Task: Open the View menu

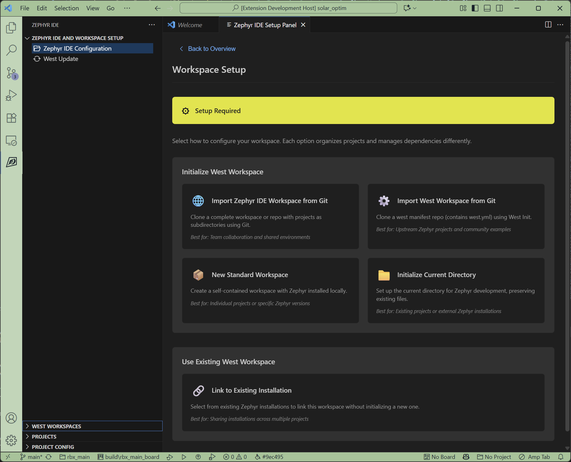Action: [x=93, y=8]
